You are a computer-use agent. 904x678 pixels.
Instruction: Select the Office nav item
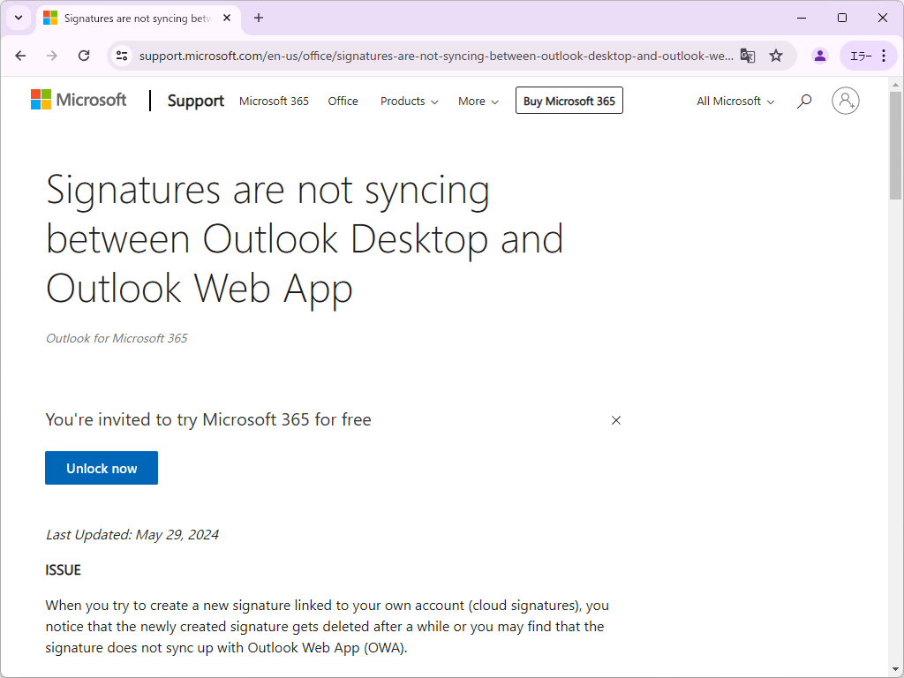tap(343, 102)
